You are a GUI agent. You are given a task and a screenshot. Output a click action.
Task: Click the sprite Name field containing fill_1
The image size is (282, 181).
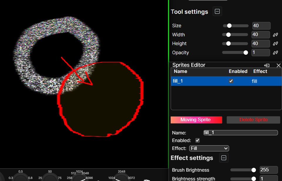241,133
